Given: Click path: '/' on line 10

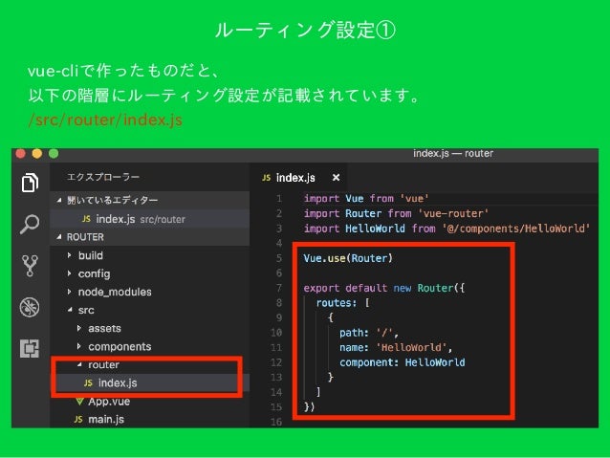Looking at the screenshot, I should click(x=368, y=333).
